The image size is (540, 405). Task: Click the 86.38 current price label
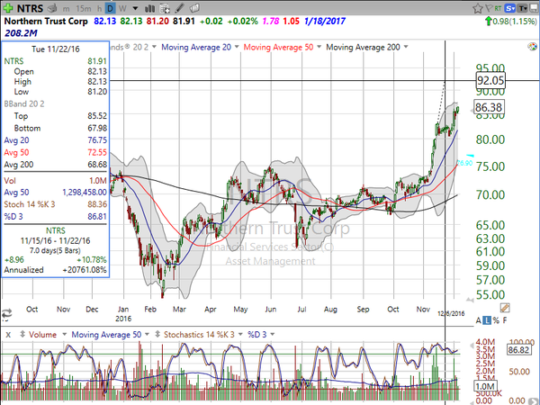[x=489, y=107]
